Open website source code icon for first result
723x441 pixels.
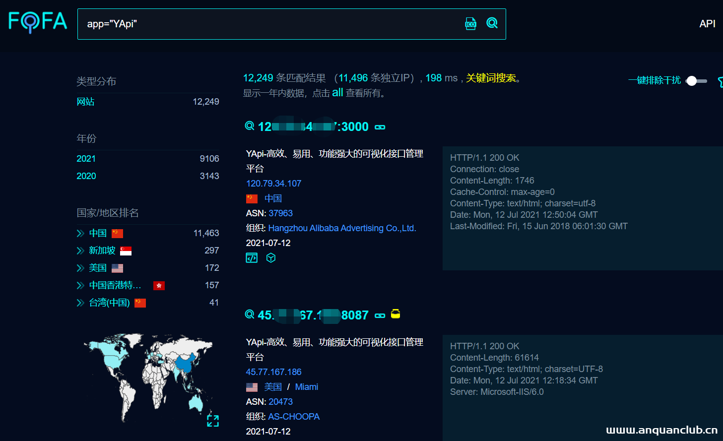point(252,258)
